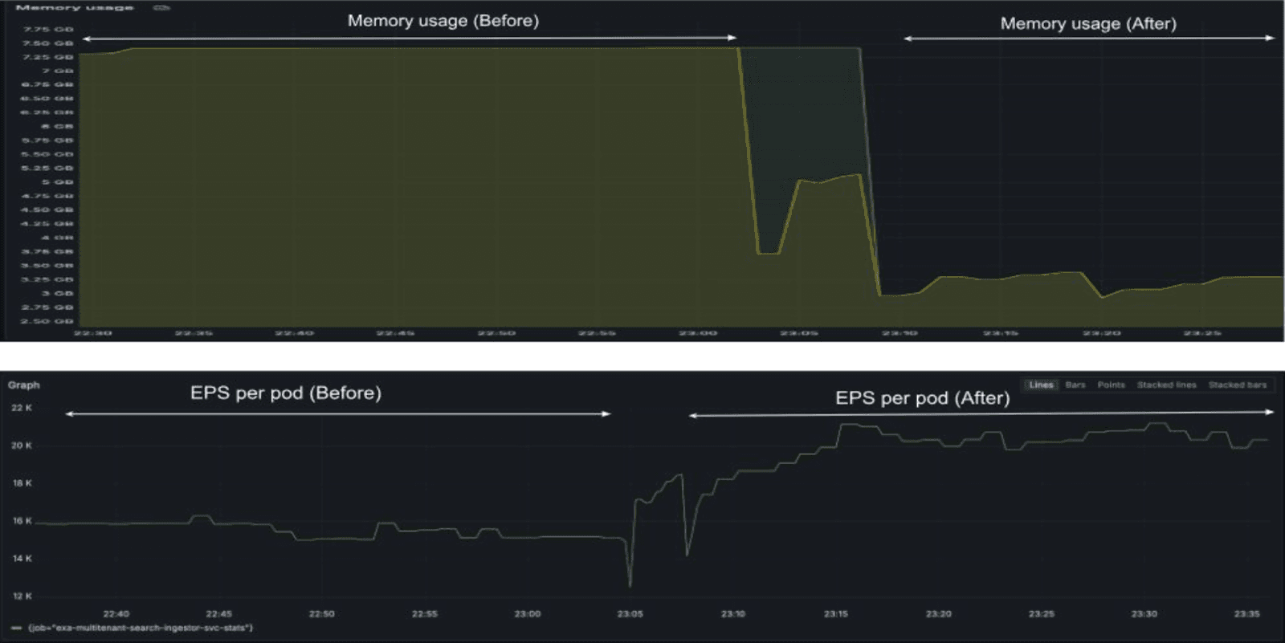Select the EPS per pod (After) label

922,398
